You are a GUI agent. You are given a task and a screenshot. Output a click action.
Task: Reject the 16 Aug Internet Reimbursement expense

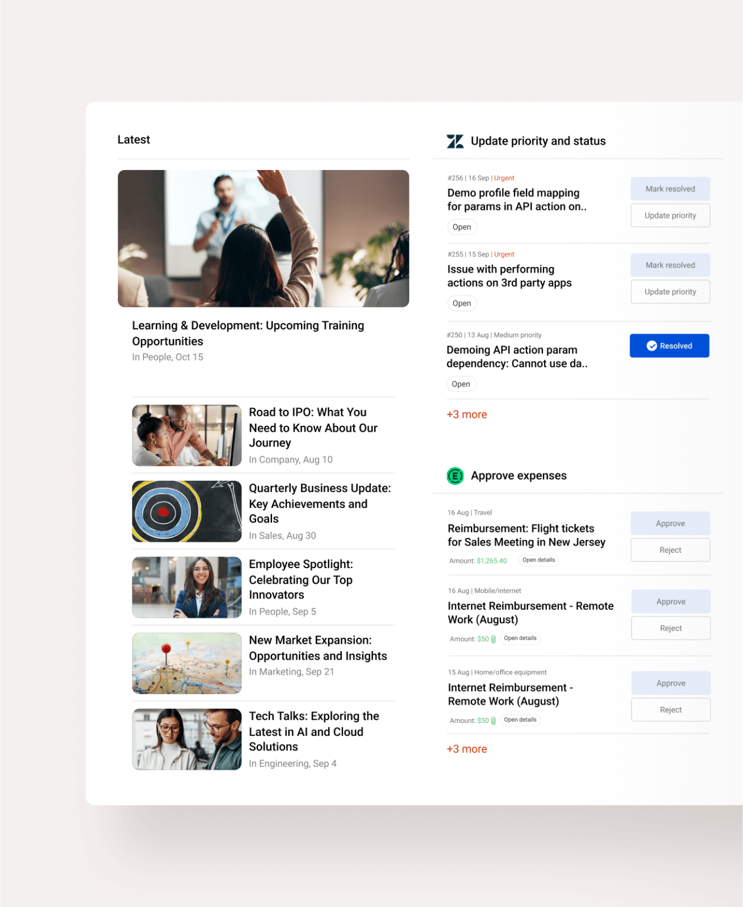(x=670, y=628)
